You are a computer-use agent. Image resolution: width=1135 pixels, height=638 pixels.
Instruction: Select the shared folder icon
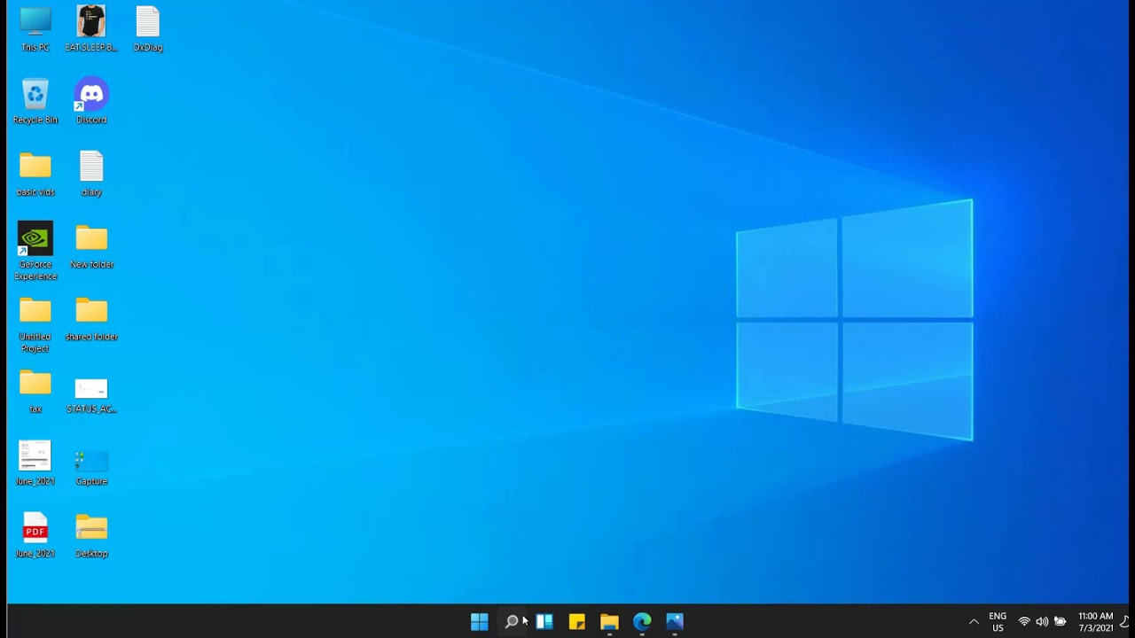click(x=91, y=319)
